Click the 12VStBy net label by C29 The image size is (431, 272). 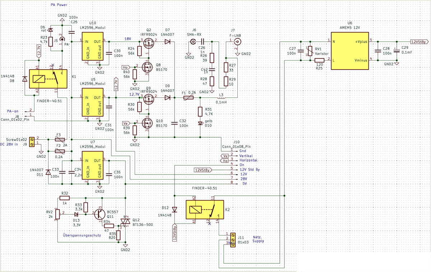click(x=418, y=41)
